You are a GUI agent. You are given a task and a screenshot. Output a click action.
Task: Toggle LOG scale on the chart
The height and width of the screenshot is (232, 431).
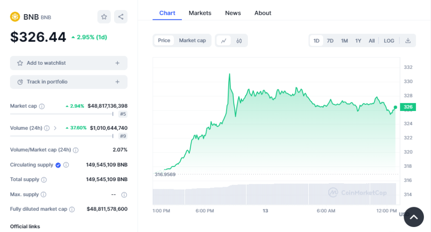[389, 41]
